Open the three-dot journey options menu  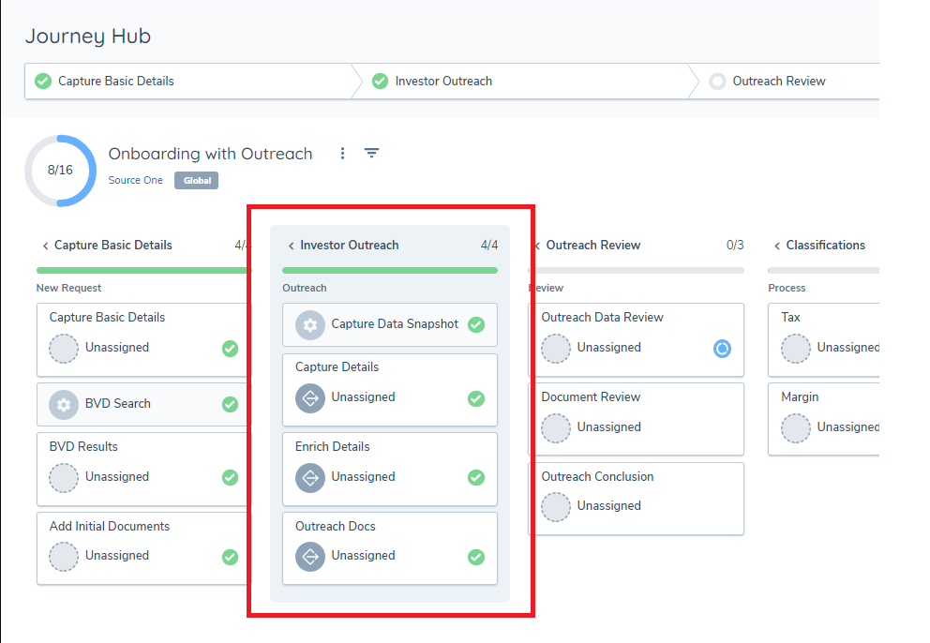[343, 154]
